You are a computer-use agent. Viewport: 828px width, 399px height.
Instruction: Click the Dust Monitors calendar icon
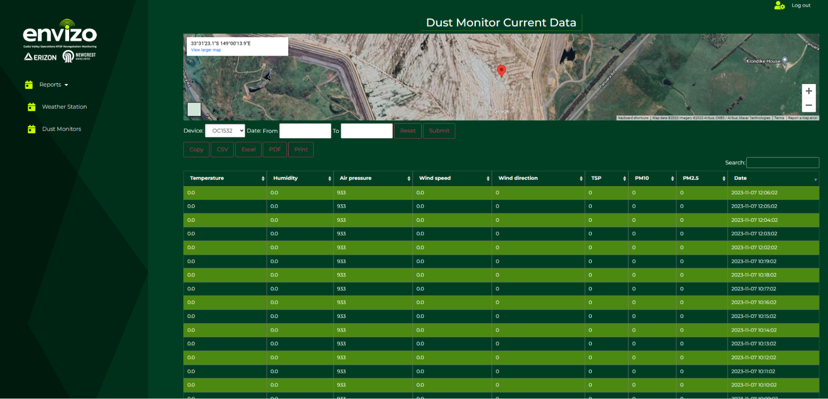(31, 129)
